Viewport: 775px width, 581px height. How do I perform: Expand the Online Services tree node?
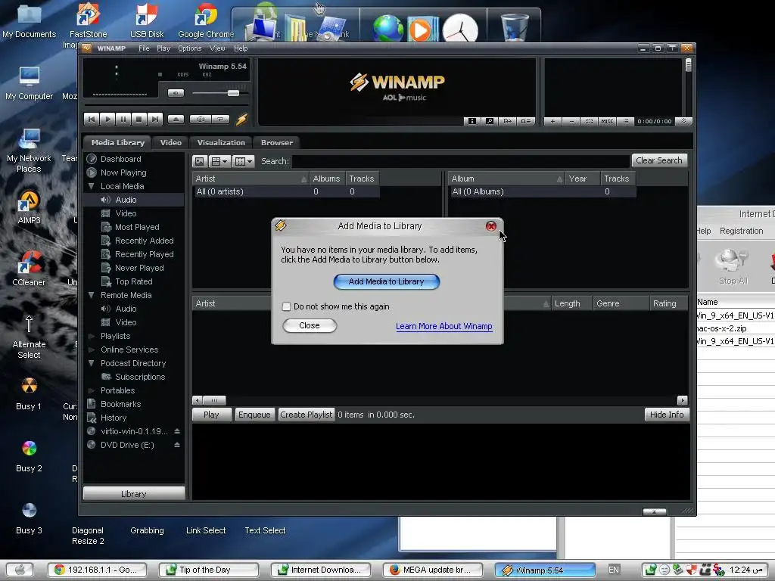[x=91, y=350]
